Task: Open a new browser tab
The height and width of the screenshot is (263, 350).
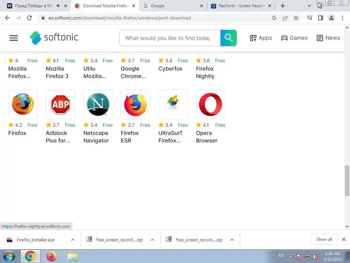Action: pos(283,6)
